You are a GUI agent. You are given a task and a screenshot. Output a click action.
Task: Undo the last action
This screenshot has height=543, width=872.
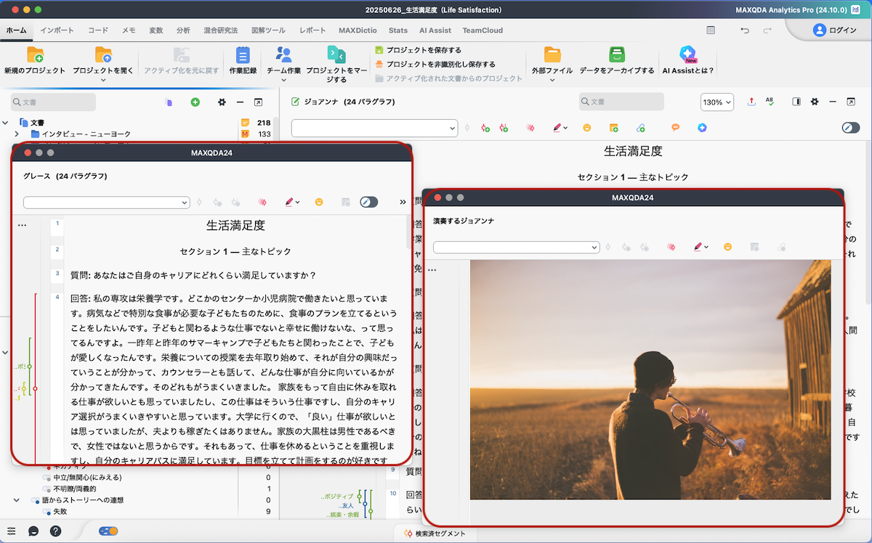click(x=744, y=30)
